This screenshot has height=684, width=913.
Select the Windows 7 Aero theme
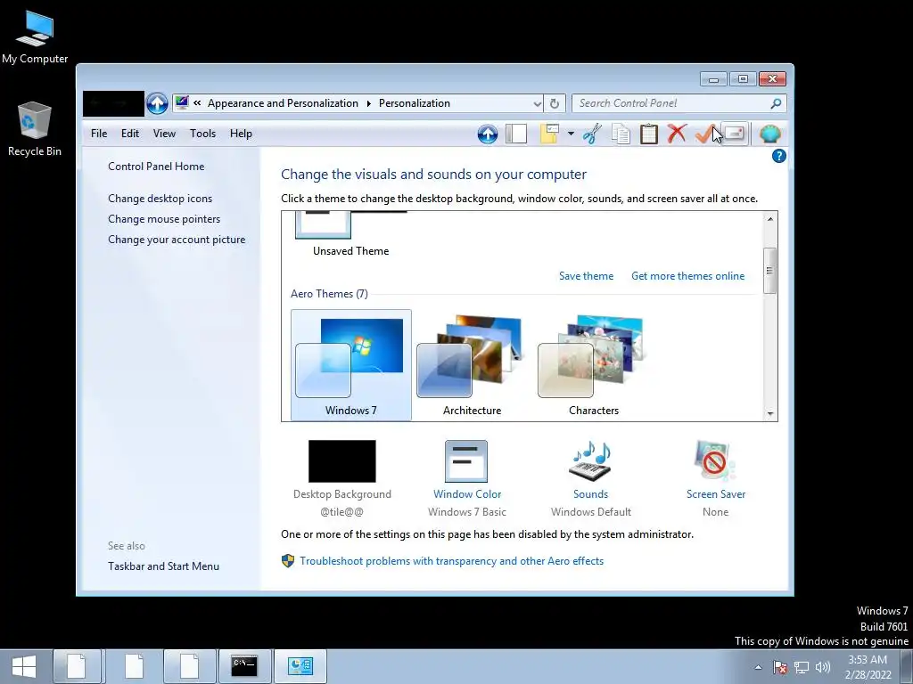pyautogui.click(x=351, y=364)
